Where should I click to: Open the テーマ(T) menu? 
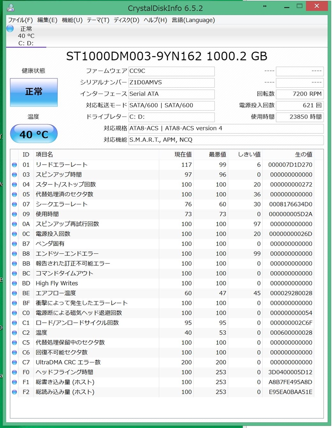pos(98,20)
